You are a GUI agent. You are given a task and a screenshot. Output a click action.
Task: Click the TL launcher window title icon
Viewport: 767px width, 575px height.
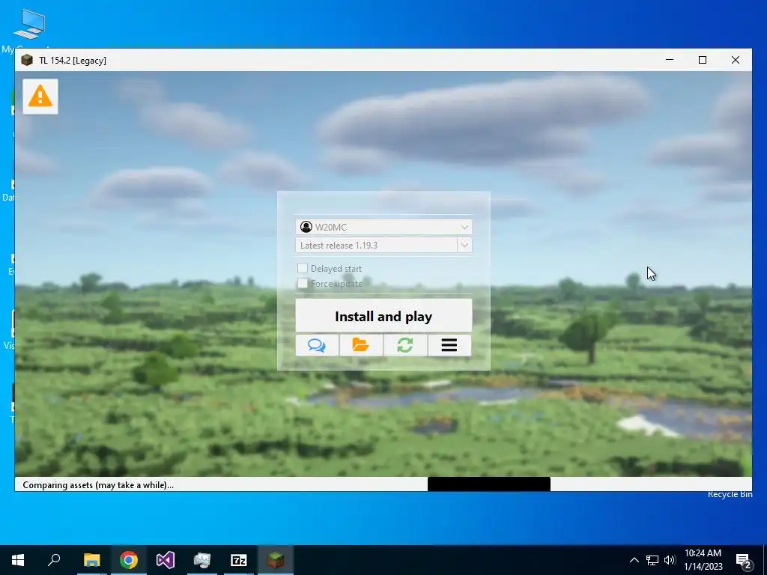[27, 60]
